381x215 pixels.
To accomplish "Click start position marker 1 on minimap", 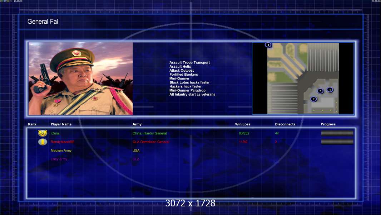I will 330,90.
